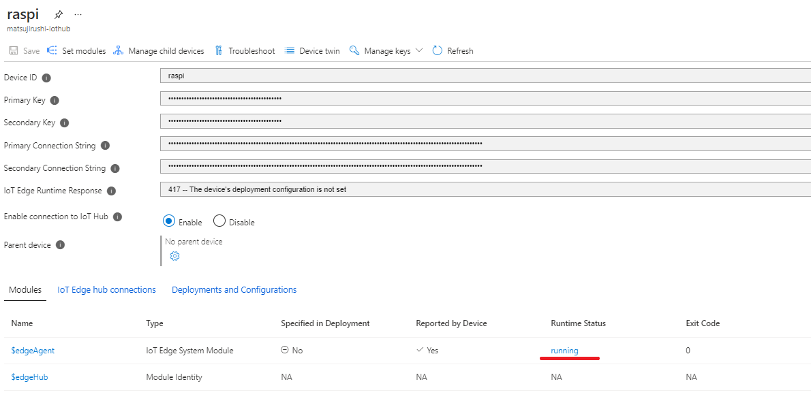Show info for Enable connection to IoT Hub
Viewport: 811px width, 401px height.
coord(117,217)
